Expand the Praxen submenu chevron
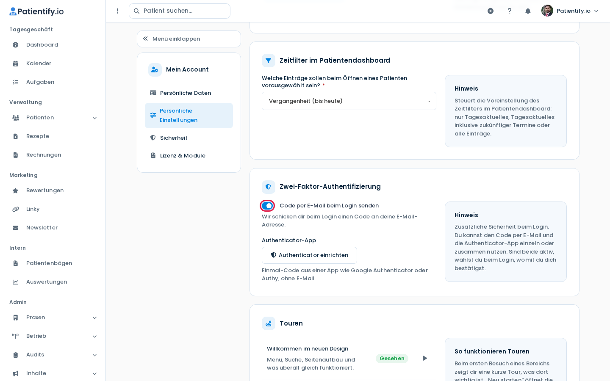Image resolution: width=610 pixels, height=381 pixels. click(x=94, y=317)
